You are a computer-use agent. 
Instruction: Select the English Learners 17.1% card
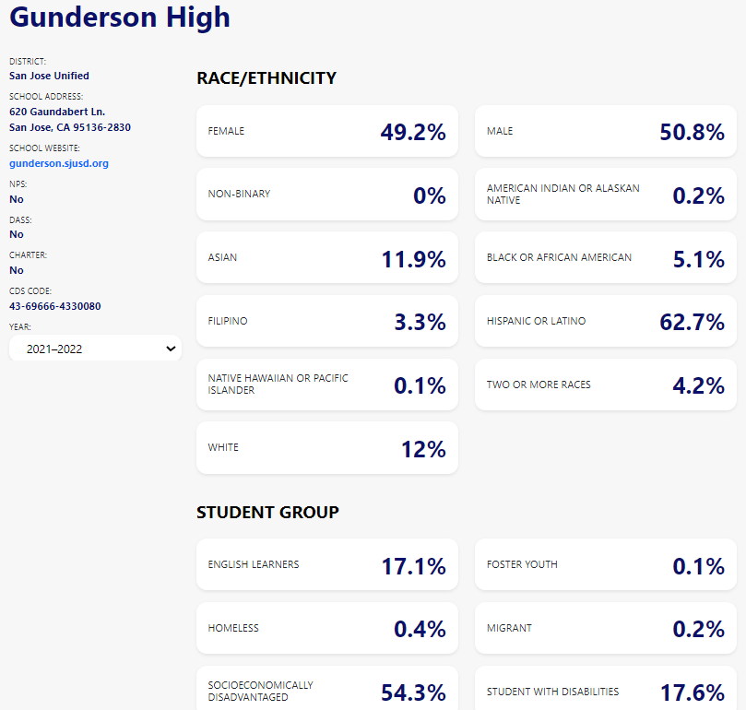pyautogui.click(x=326, y=564)
